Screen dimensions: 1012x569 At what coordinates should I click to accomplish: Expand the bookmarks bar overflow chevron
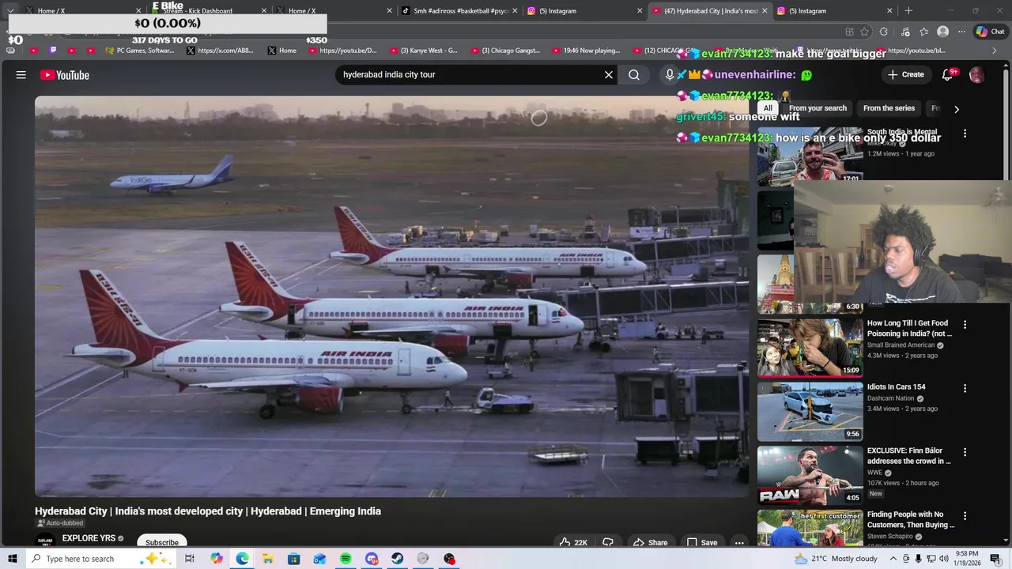click(995, 51)
